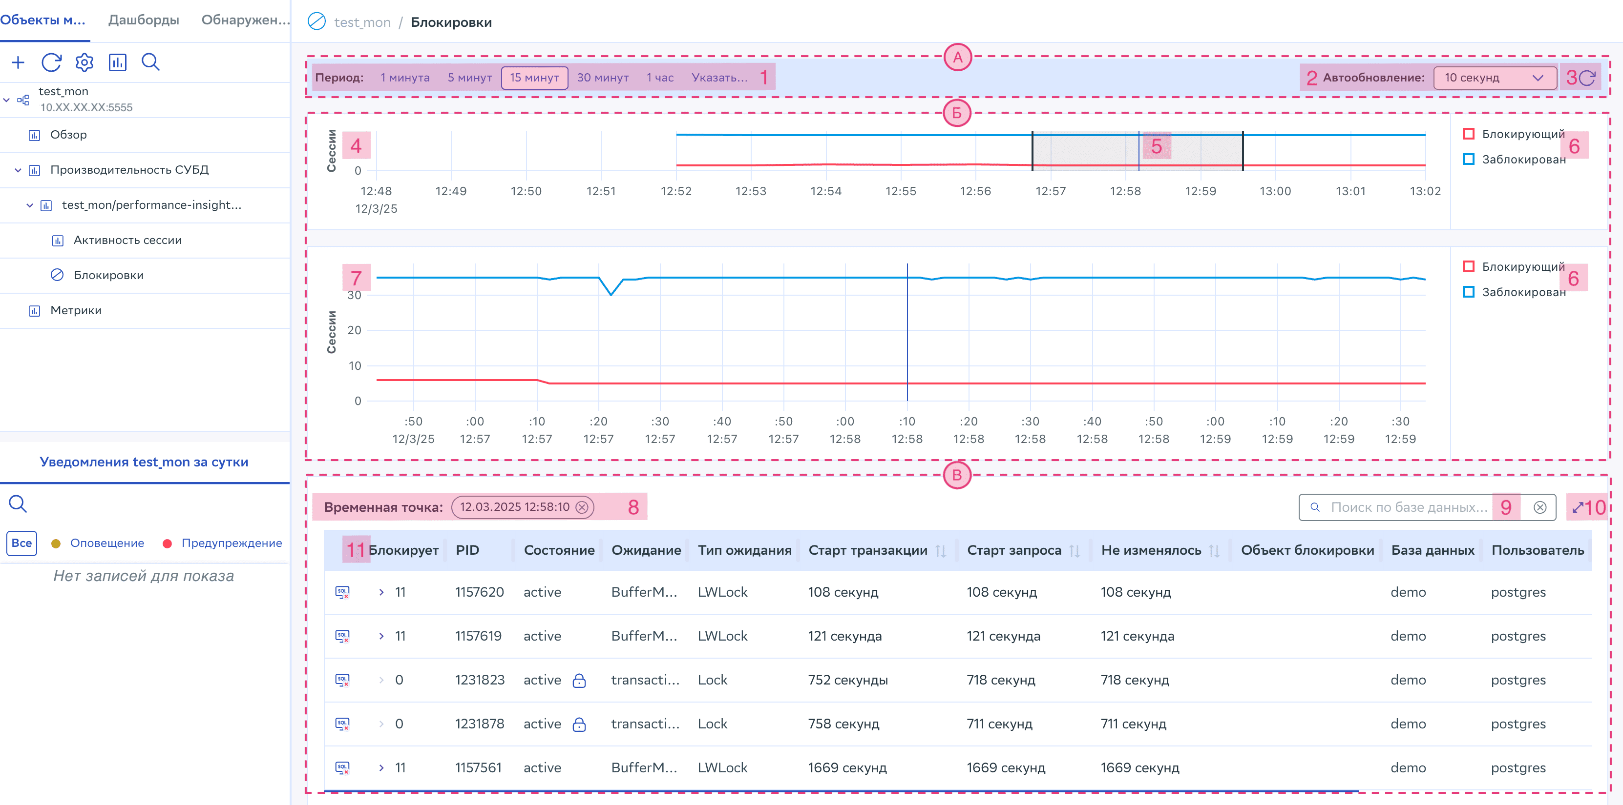This screenshot has width=1623, height=805.
Task: Click SQL icon for PID 1157620 row
Action: pos(342,592)
